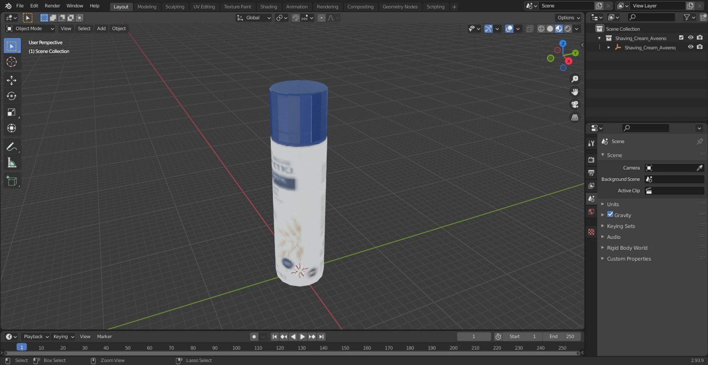Open the Tool properties tab

591,143
